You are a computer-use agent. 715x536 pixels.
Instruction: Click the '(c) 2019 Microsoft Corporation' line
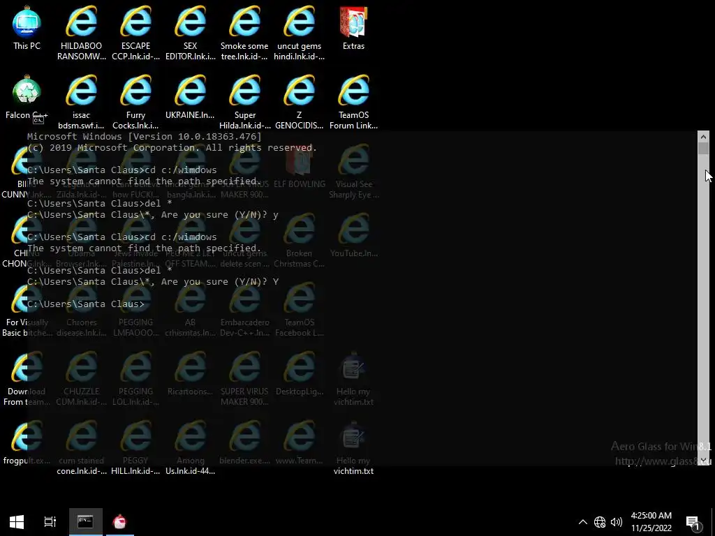(172, 148)
